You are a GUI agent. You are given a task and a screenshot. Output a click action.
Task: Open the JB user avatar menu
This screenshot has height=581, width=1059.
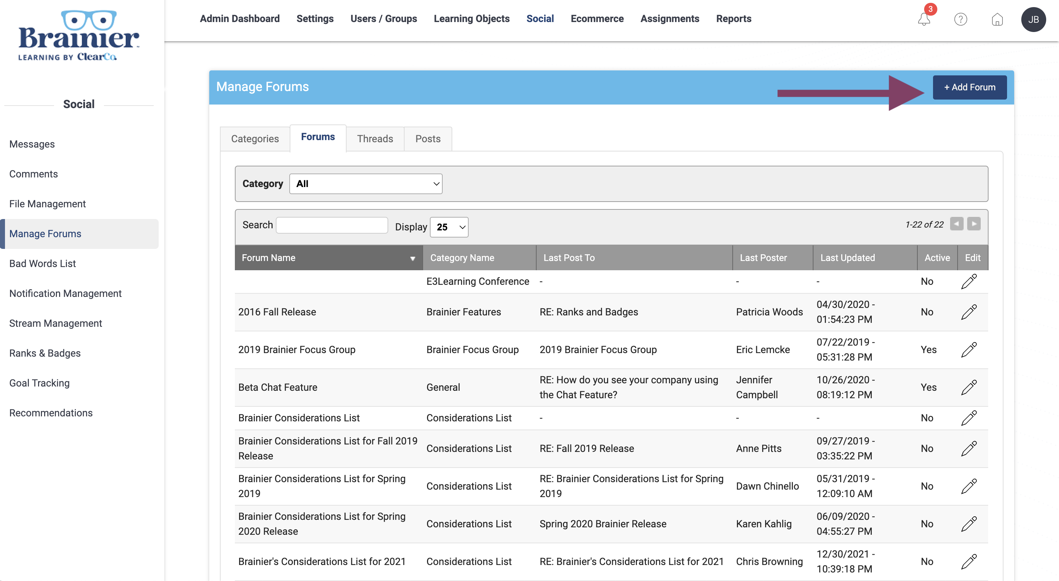tap(1033, 19)
